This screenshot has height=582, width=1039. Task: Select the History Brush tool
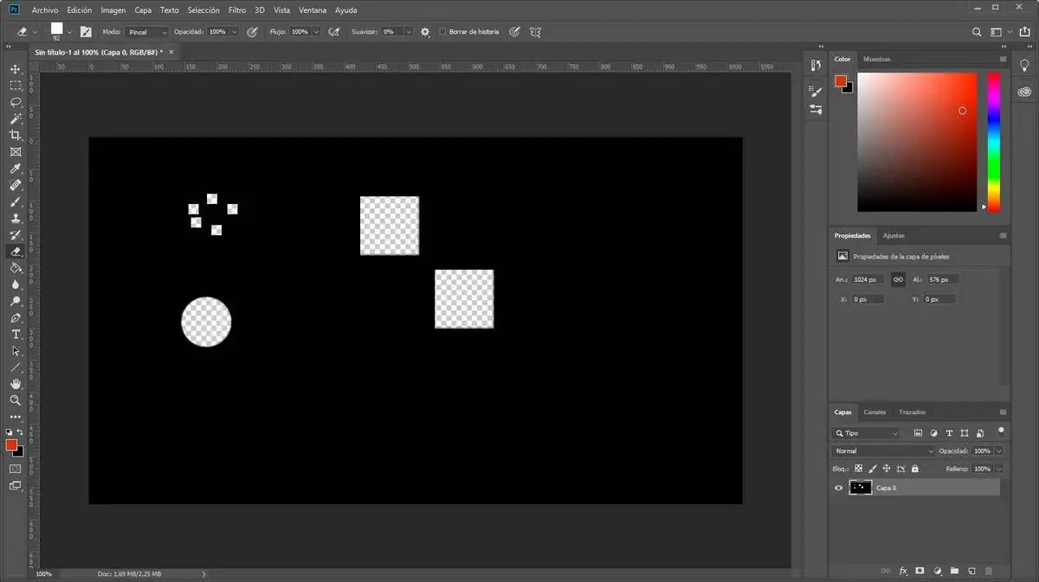[15, 234]
